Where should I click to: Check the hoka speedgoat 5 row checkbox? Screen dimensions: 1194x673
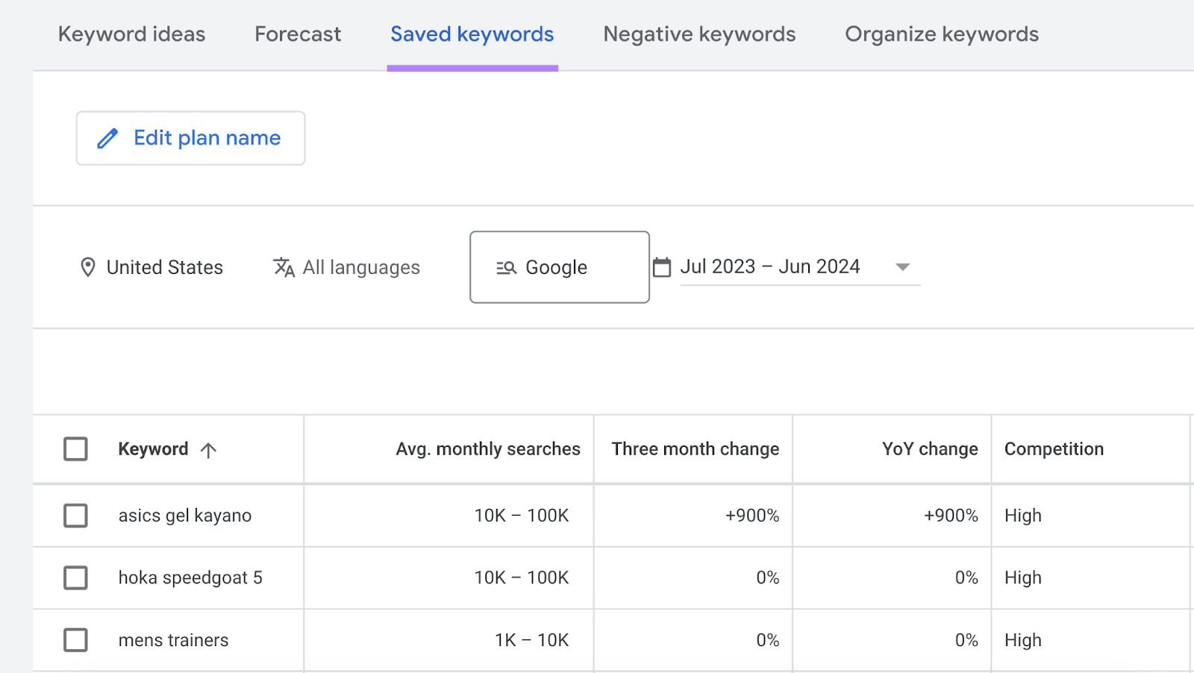click(75, 577)
